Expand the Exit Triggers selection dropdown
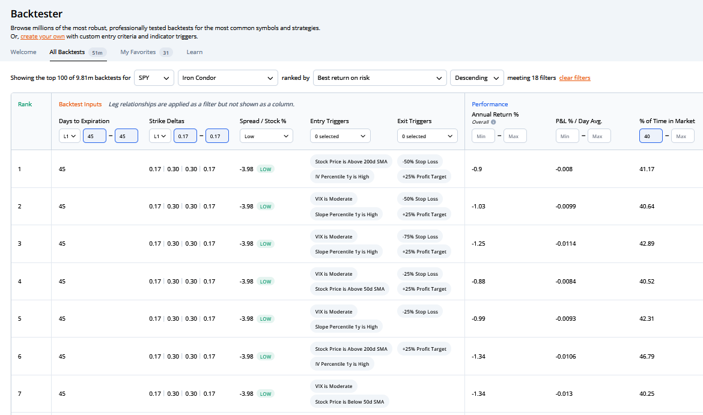Screen dimensions: 703x415 coord(427,136)
